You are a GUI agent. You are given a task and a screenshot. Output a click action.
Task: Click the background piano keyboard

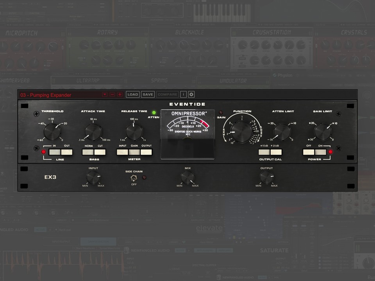click(x=222, y=12)
